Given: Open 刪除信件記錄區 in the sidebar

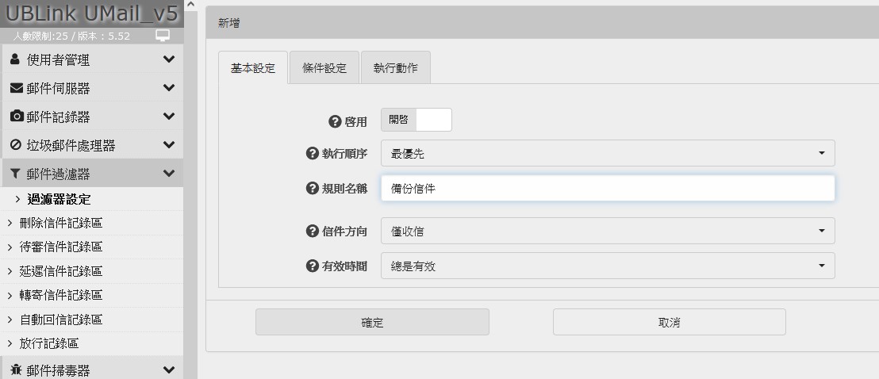Looking at the screenshot, I should click(x=61, y=223).
